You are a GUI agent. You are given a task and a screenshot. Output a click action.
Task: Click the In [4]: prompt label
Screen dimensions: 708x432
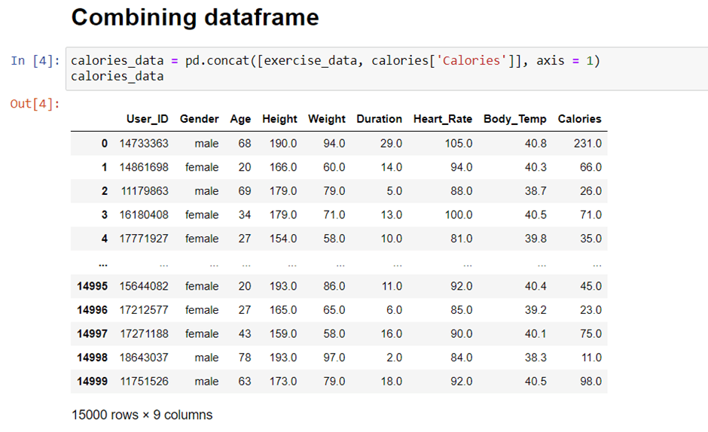tap(35, 60)
